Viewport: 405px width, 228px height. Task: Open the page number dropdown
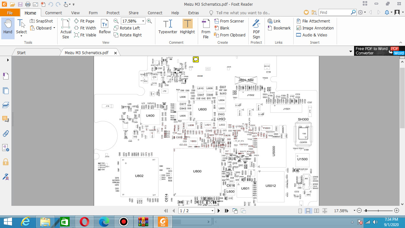click(212, 211)
